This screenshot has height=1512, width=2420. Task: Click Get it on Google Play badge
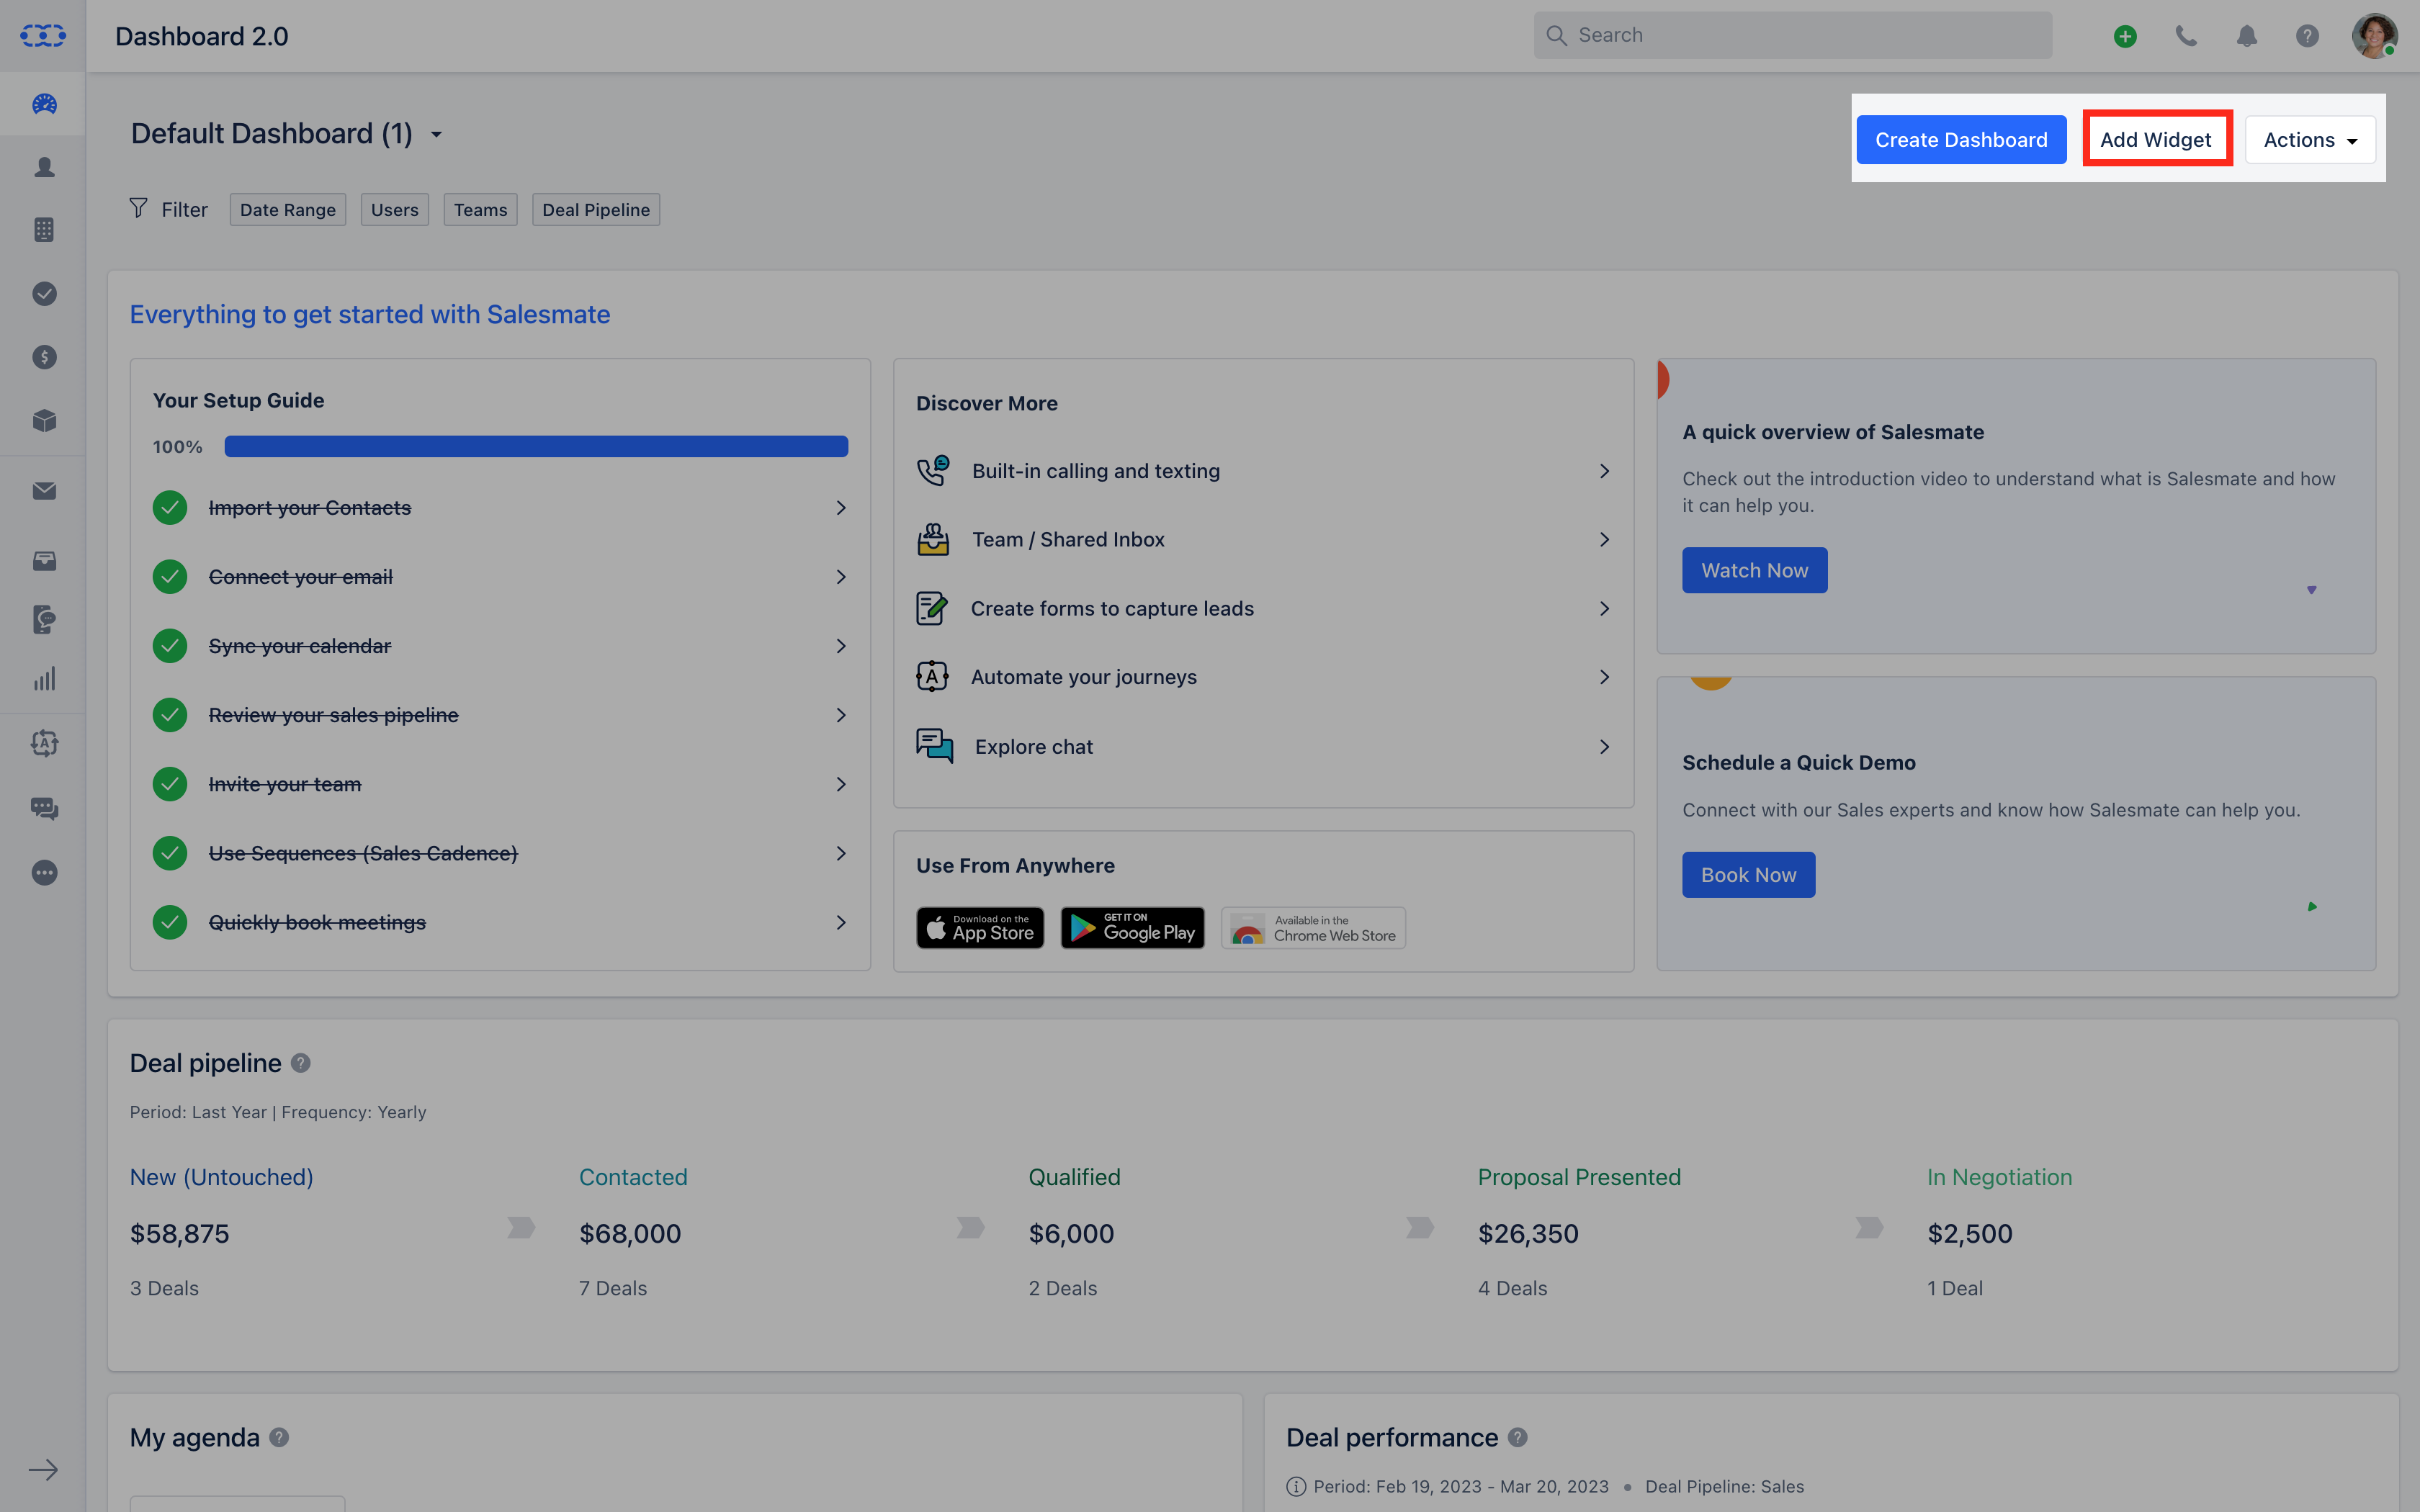1132,928
